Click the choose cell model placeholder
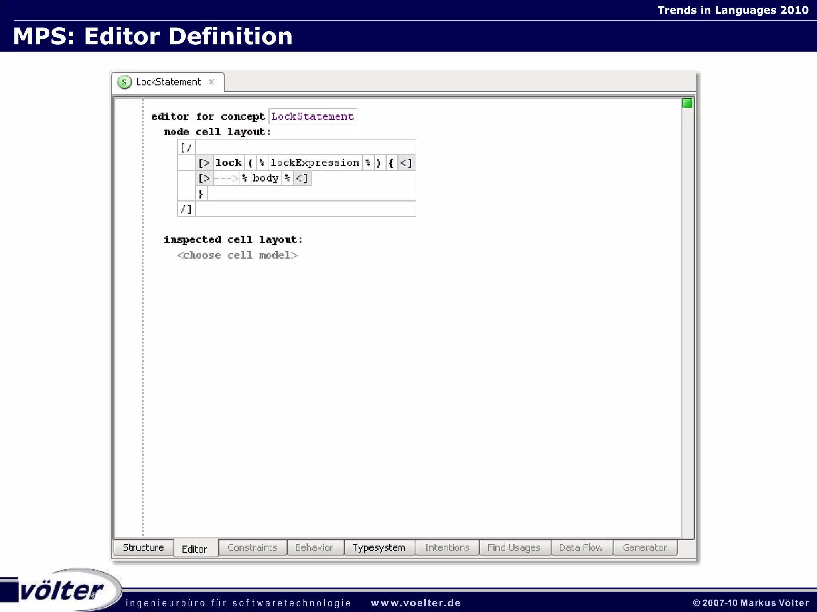This screenshot has height=612, width=817. click(237, 255)
